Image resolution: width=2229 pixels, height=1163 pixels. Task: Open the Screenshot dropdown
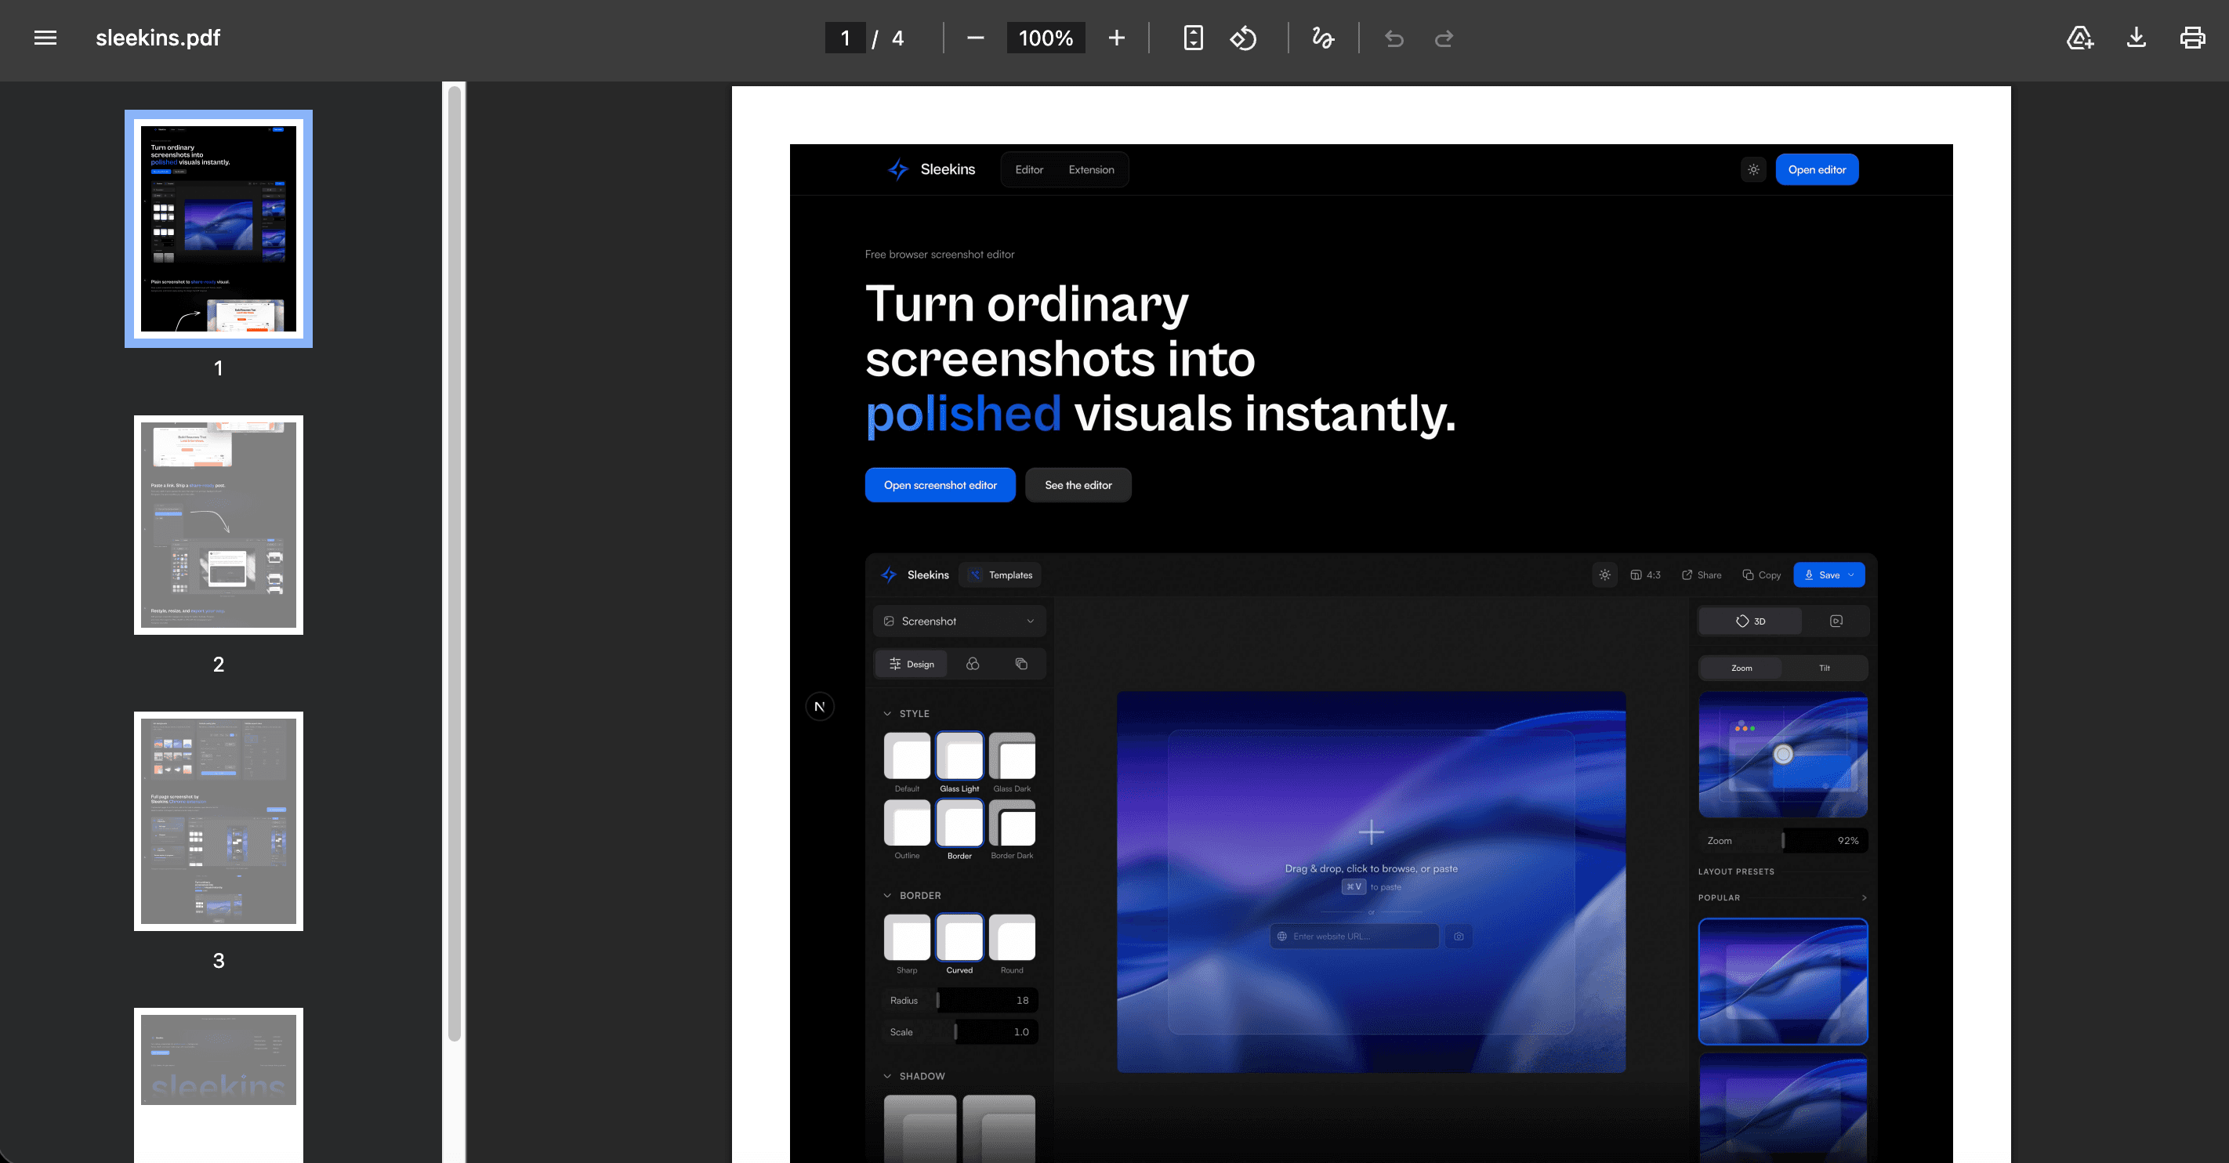coord(959,621)
